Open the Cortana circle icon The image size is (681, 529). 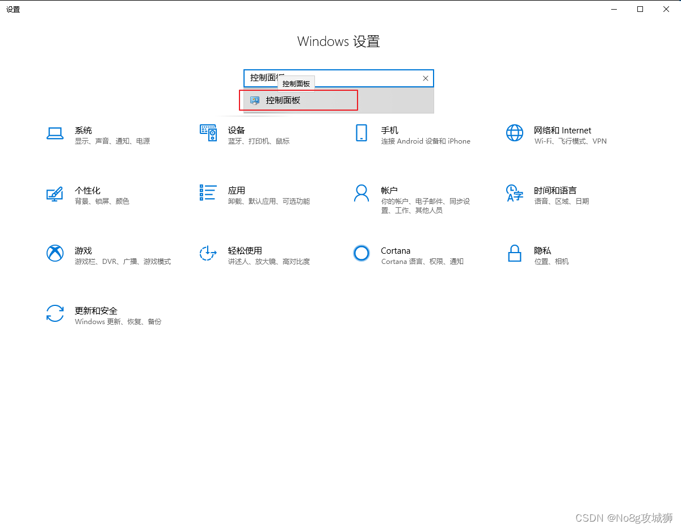[361, 253]
